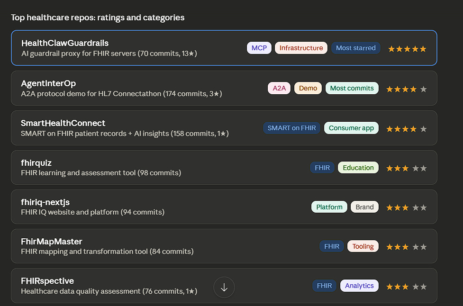Viewport: 463px width, 306px height.
Task: Click the five-star rating of HealthClawGuardrails
Action: click(x=407, y=49)
